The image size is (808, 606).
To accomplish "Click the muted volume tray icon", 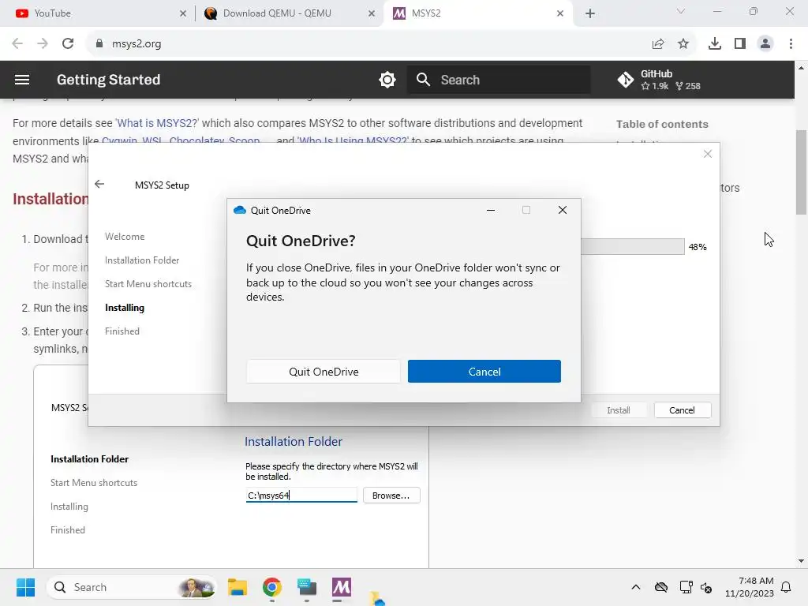I will (706, 587).
